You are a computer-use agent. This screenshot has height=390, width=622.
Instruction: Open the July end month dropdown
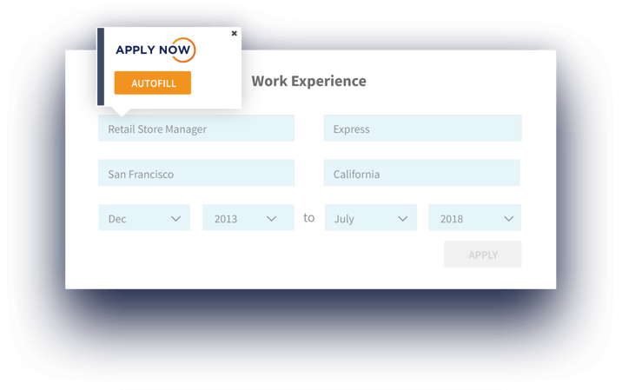(x=370, y=218)
